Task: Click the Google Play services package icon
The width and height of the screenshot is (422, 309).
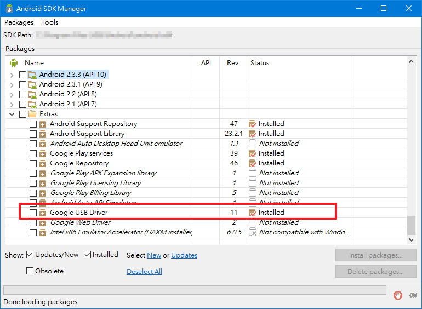Action: pyautogui.click(x=43, y=153)
